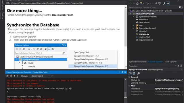Open Properties panel window options arrow
This screenshot has height=103, width=184.
tap(176, 66)
